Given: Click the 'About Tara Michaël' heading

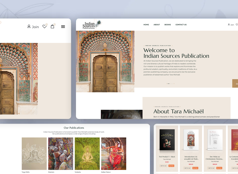Looking at the screenshot, I should (x=179, y=111).
